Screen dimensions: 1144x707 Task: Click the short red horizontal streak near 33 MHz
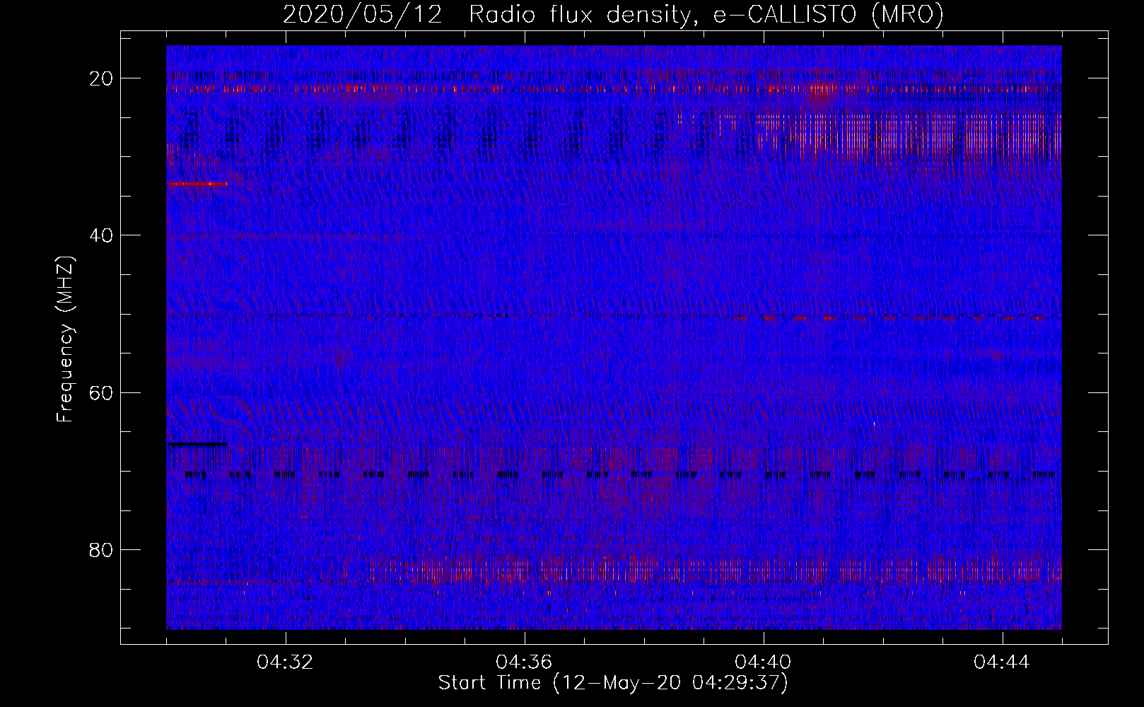click(197, 184)
